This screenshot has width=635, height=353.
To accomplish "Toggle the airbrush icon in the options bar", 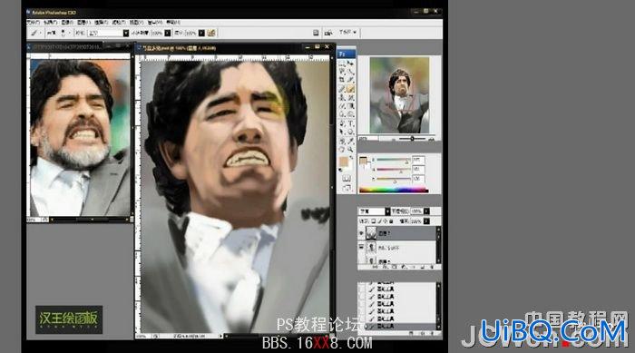I will click(x=211, y=33).
